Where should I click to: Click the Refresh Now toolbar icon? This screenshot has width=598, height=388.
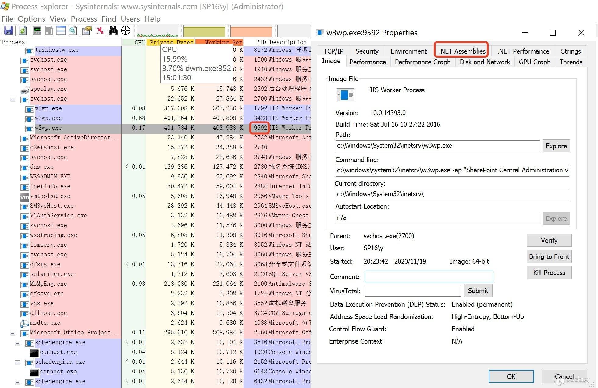[x=23, y=30]
